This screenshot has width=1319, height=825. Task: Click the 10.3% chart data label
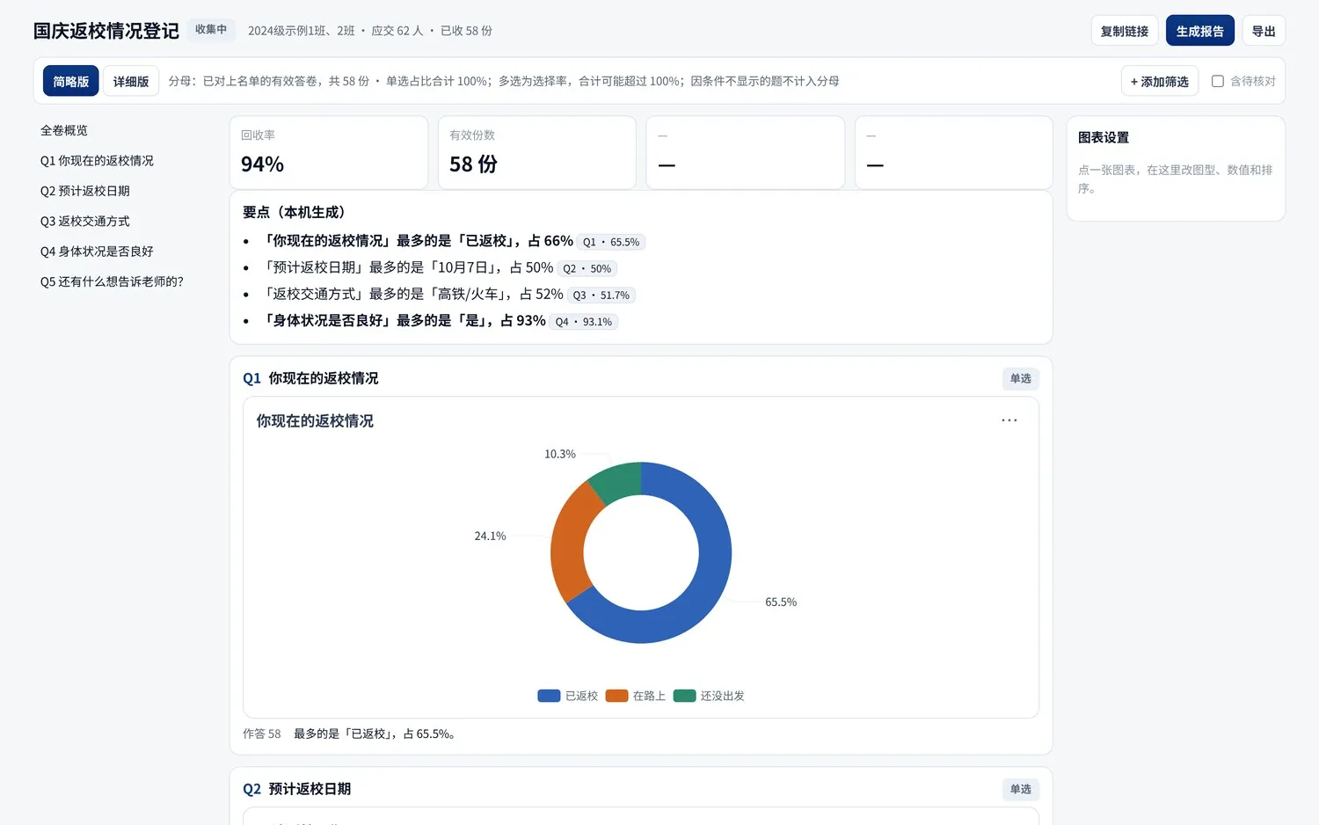click(x=560, y=454)
